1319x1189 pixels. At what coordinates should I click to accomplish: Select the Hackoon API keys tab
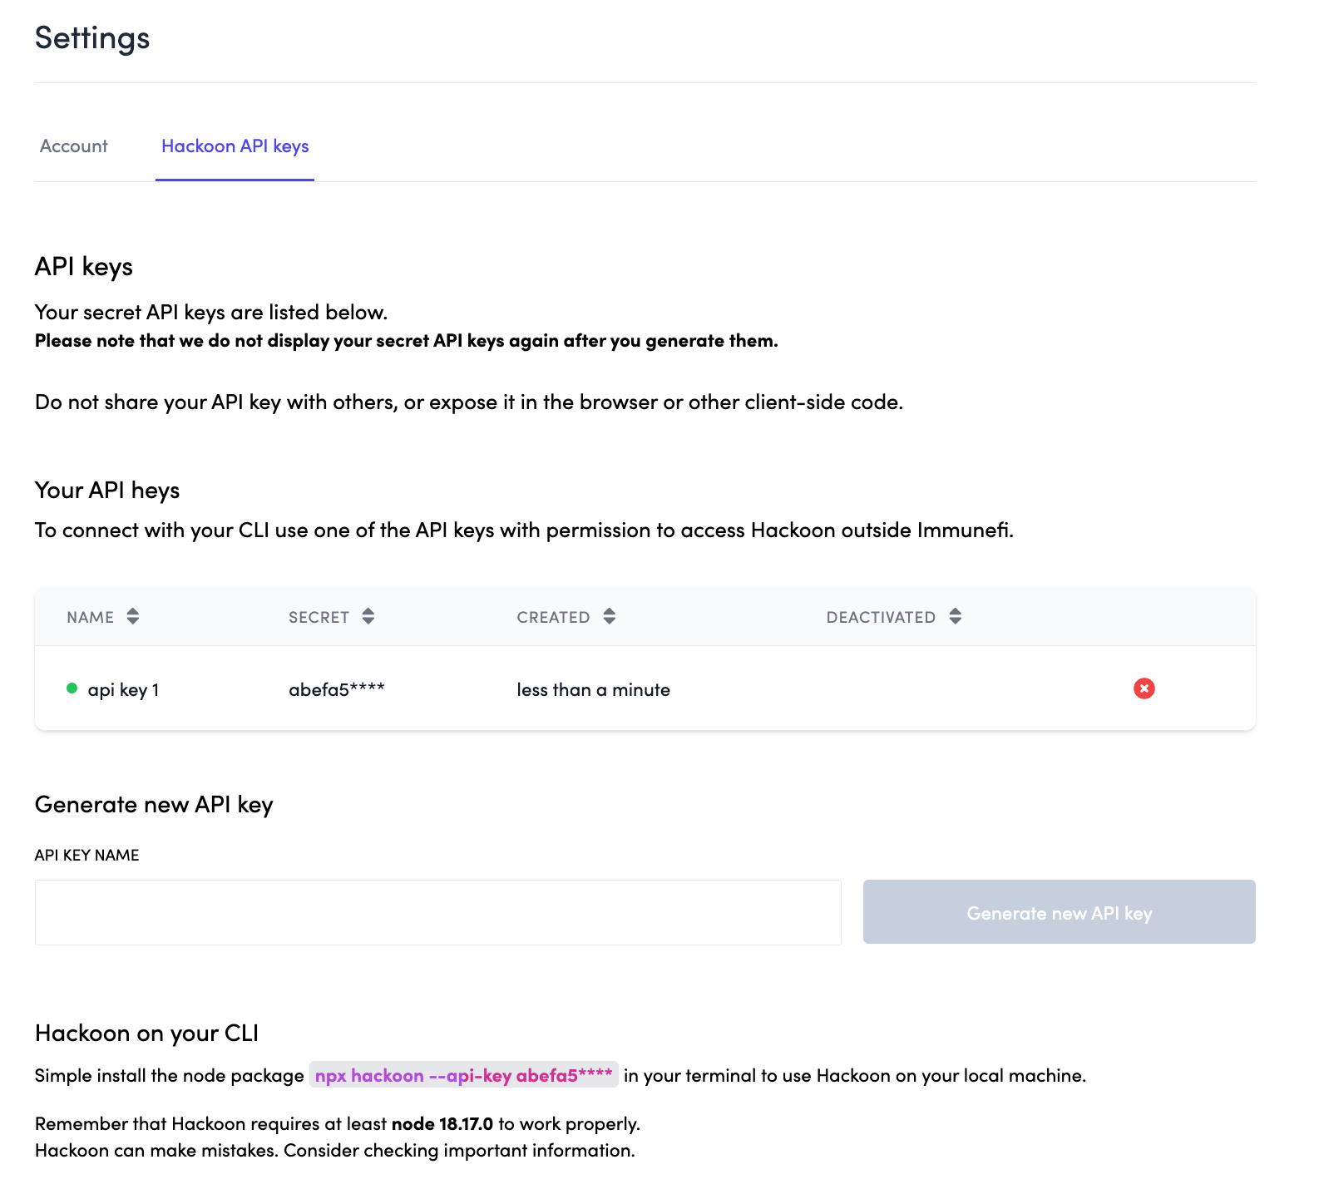pyautogui.click(x=235, y=146)
